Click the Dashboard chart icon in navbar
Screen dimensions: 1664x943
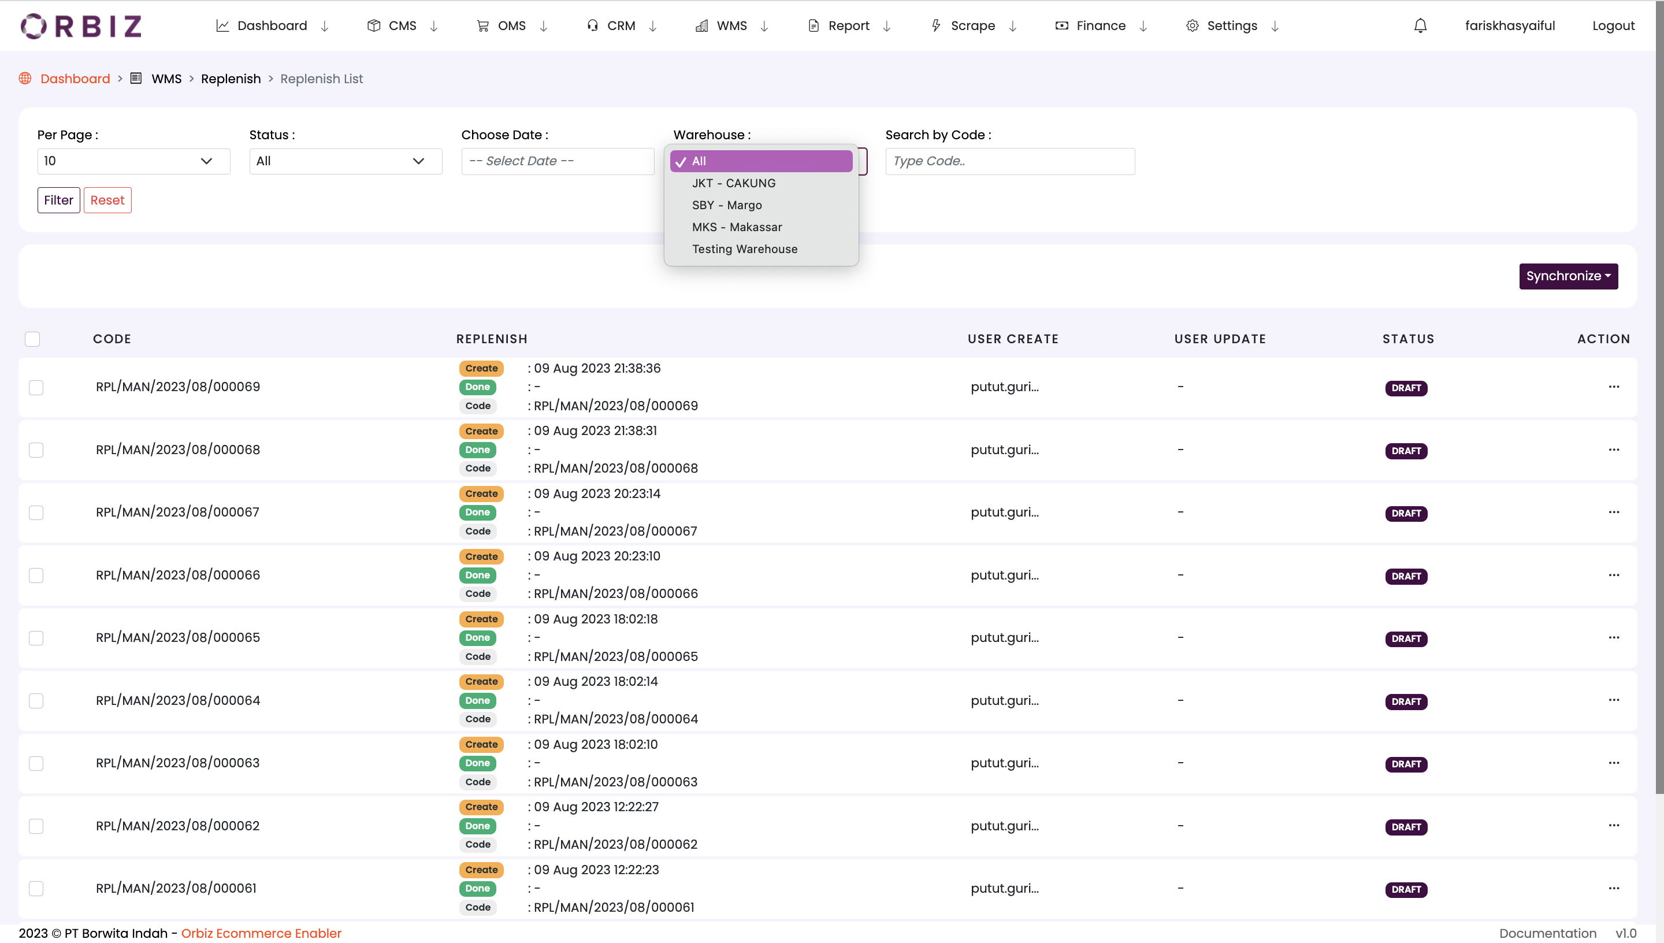tap(222, 26)
